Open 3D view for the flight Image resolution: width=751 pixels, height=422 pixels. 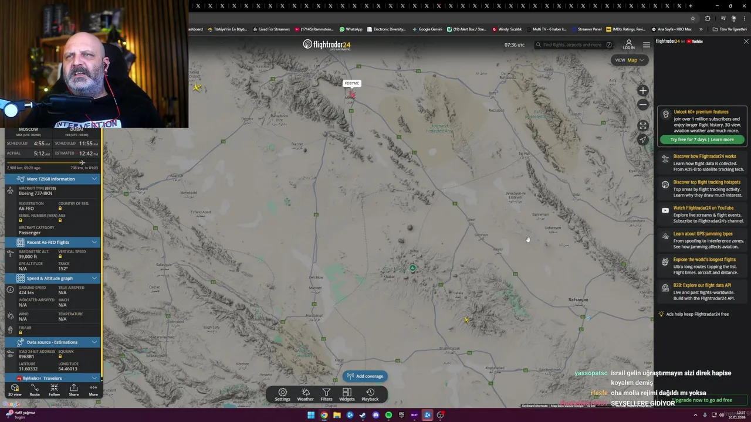click(15, 390)
